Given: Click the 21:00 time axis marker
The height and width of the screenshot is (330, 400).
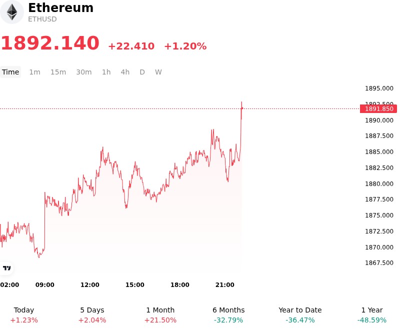Looking at the screenshot, I should click(224, 284).
